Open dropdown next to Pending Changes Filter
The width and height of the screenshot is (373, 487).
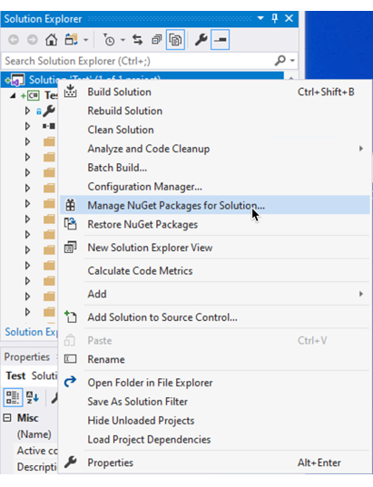click(123, 40)
